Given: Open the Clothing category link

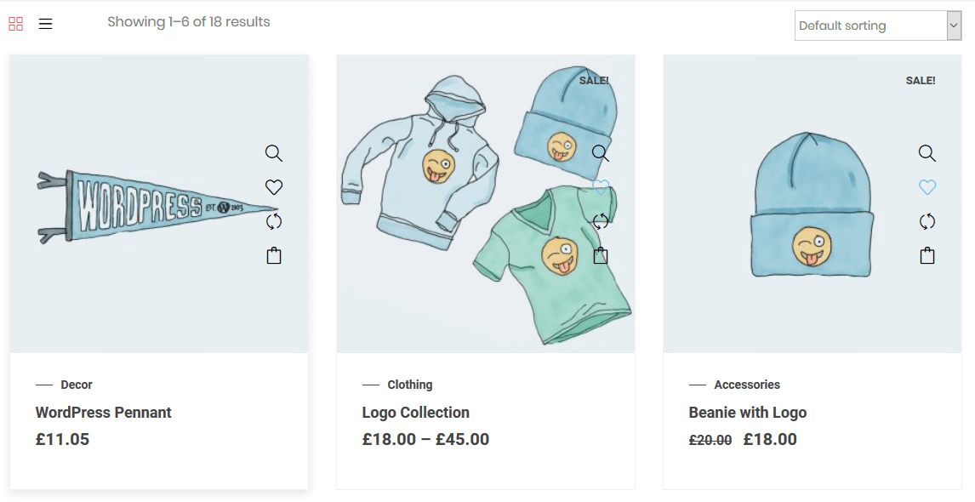Looking at the screenshot, I should [410, 385].
